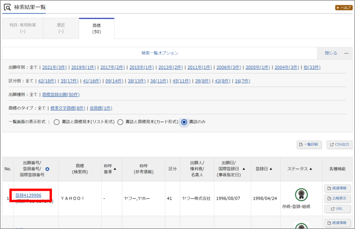Viewport: 355px width, 229px height.
Task: Open the ヘルプ help button
Action: pyautogui.click(x=344, y=8)
